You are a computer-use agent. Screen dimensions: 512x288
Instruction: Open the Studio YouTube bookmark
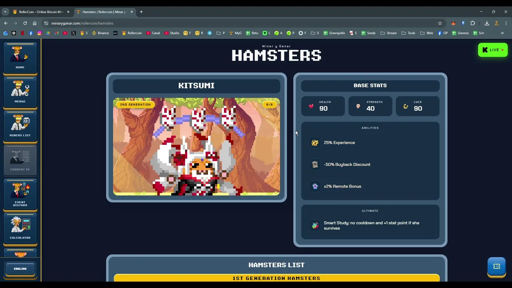pyautogui.click(x=172, y=33)
